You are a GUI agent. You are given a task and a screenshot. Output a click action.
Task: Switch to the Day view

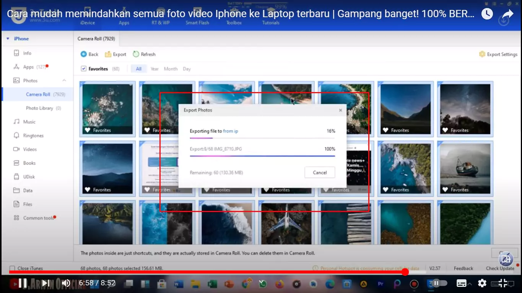[x=187, y=69]
